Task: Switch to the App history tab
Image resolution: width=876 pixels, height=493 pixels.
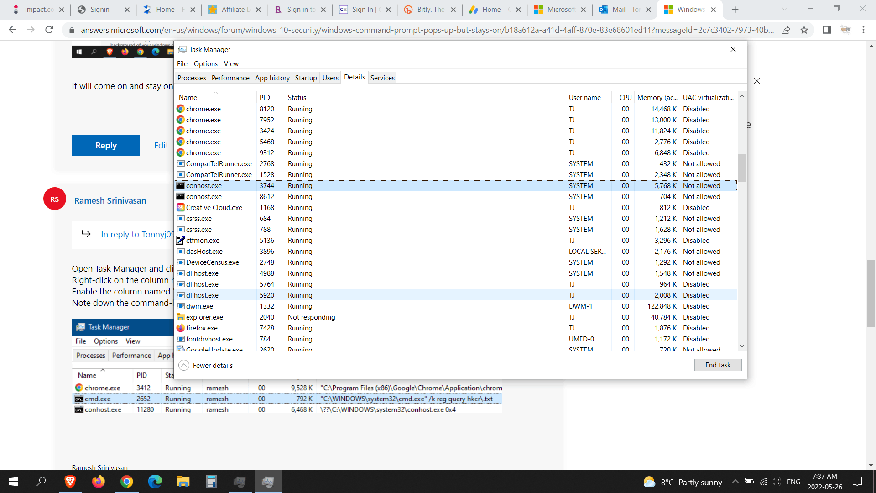Action: 272,78
